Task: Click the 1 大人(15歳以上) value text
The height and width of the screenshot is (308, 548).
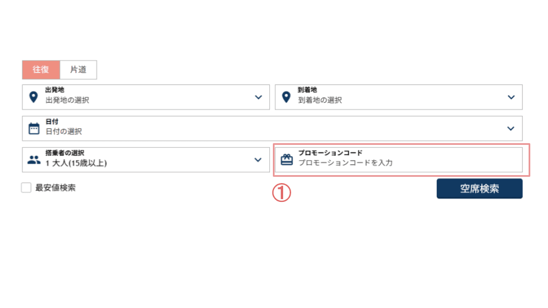Action: pyautogui.click(x=76, y=163)
